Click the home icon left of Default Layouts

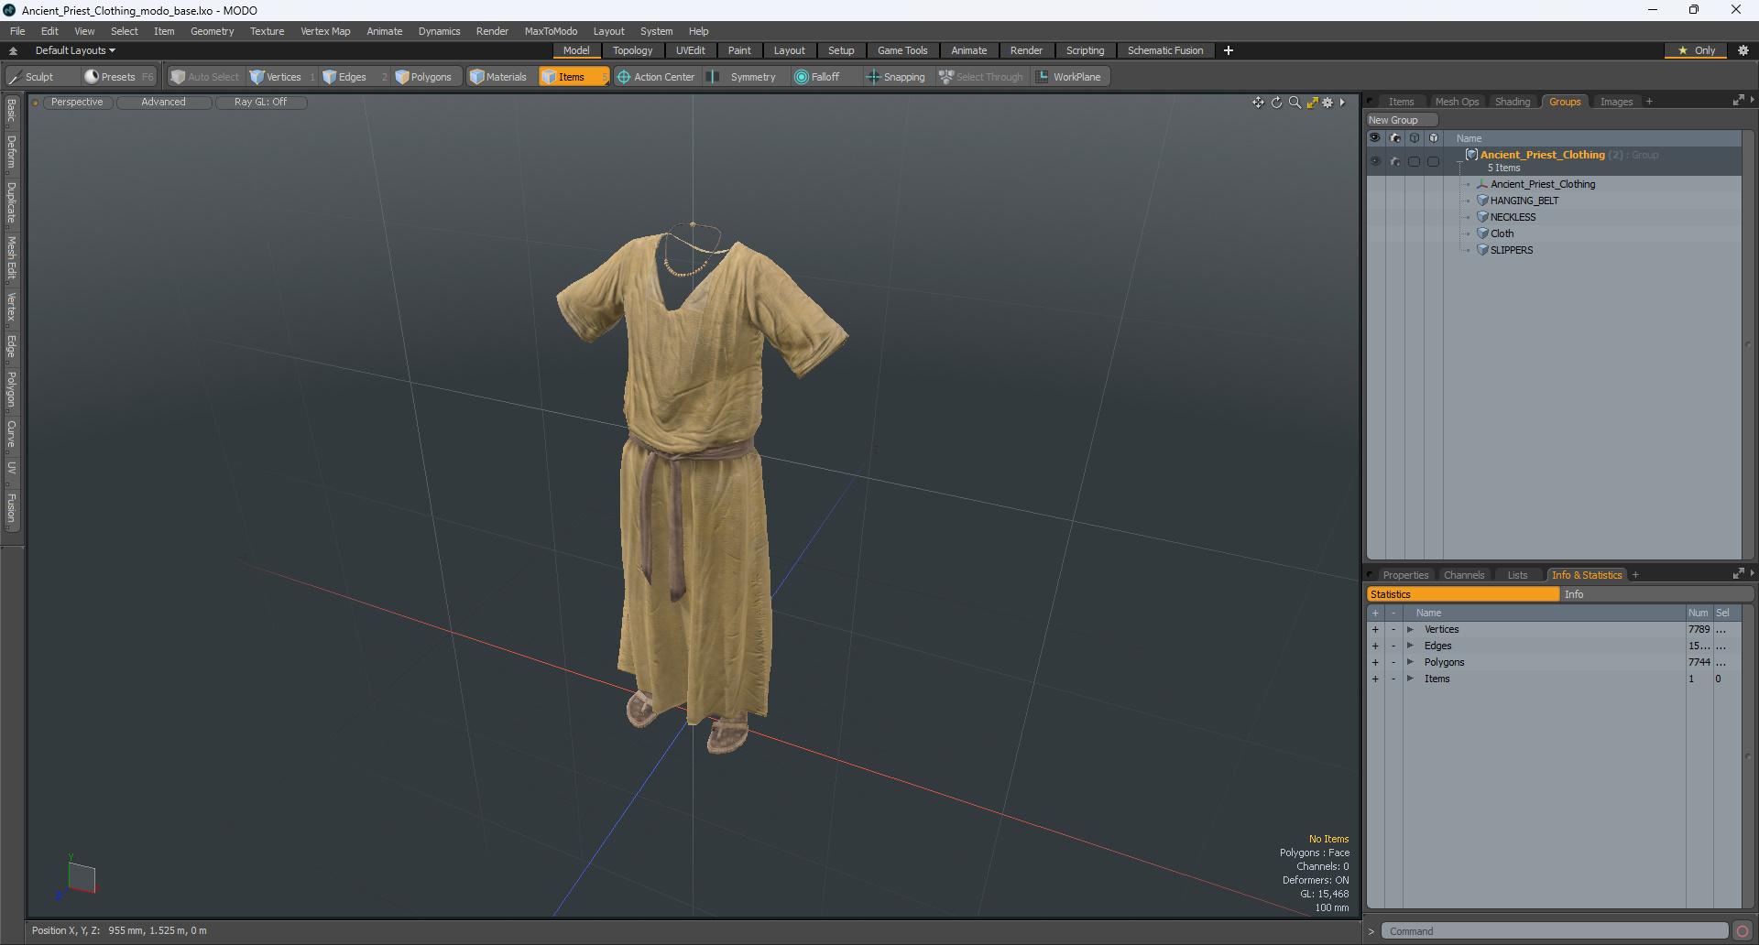(14, 50)
